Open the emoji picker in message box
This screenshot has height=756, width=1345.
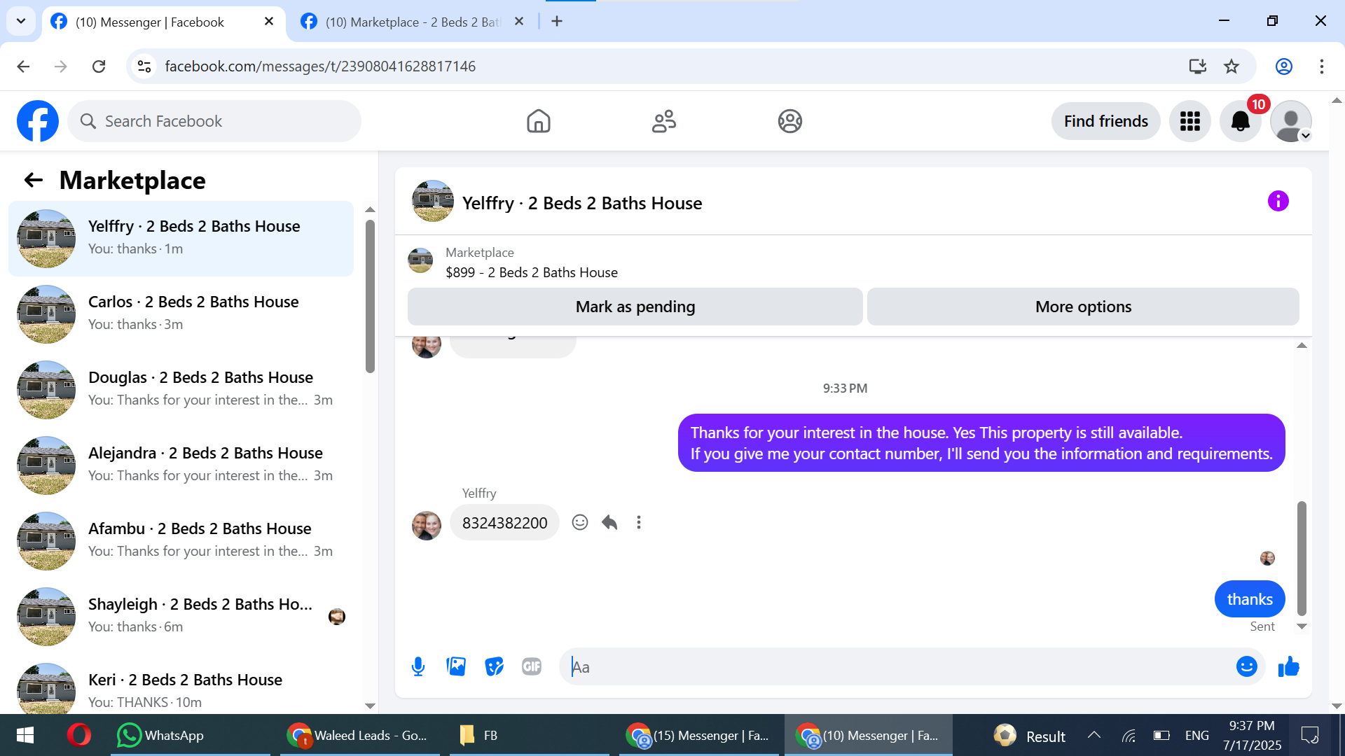tap(1246, 666)
